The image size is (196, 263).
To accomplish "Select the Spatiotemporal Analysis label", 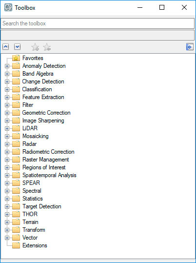I will (49, 175).
